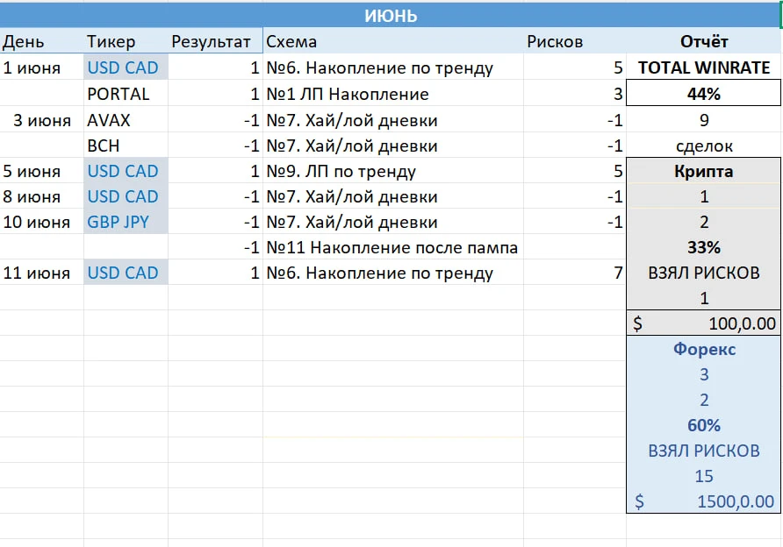Select ВЗЯЛ РИСКОВ label under Крипта
The width and height of the screenshot is (783, 547).
coord(704,273)
